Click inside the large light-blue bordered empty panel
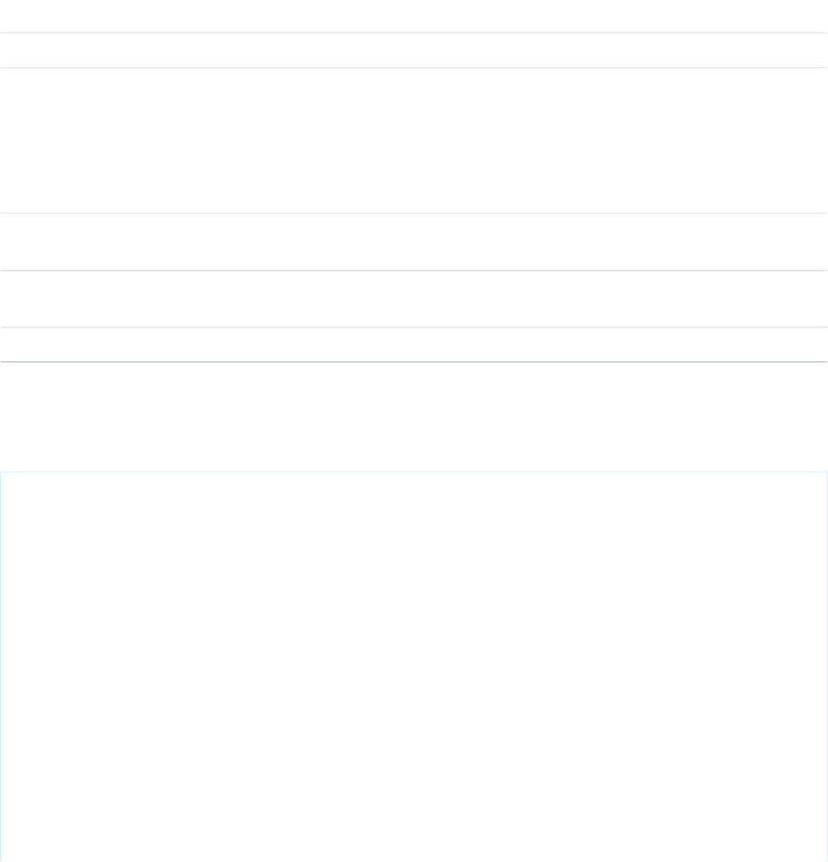 pyautogui.click(x=414, y=666)
